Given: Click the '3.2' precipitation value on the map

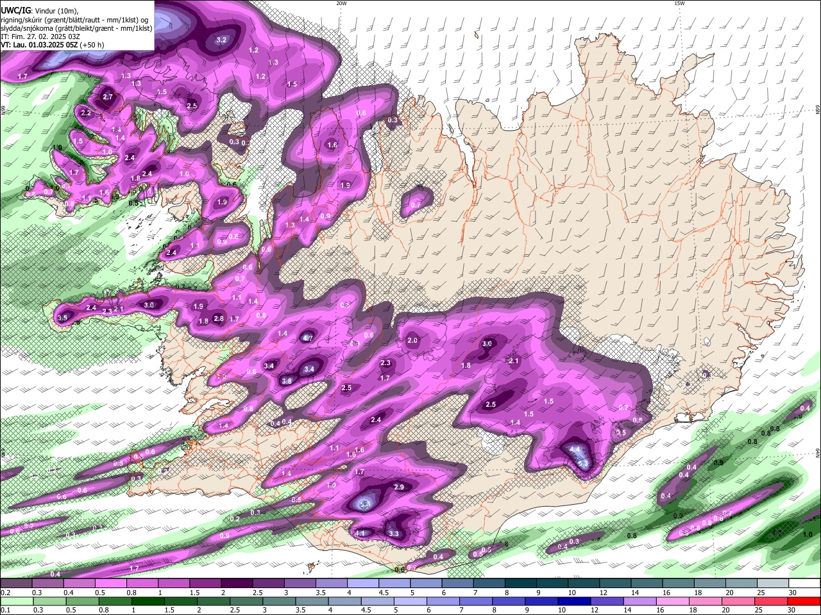Looking at the screenshot, I should point(222,40).
